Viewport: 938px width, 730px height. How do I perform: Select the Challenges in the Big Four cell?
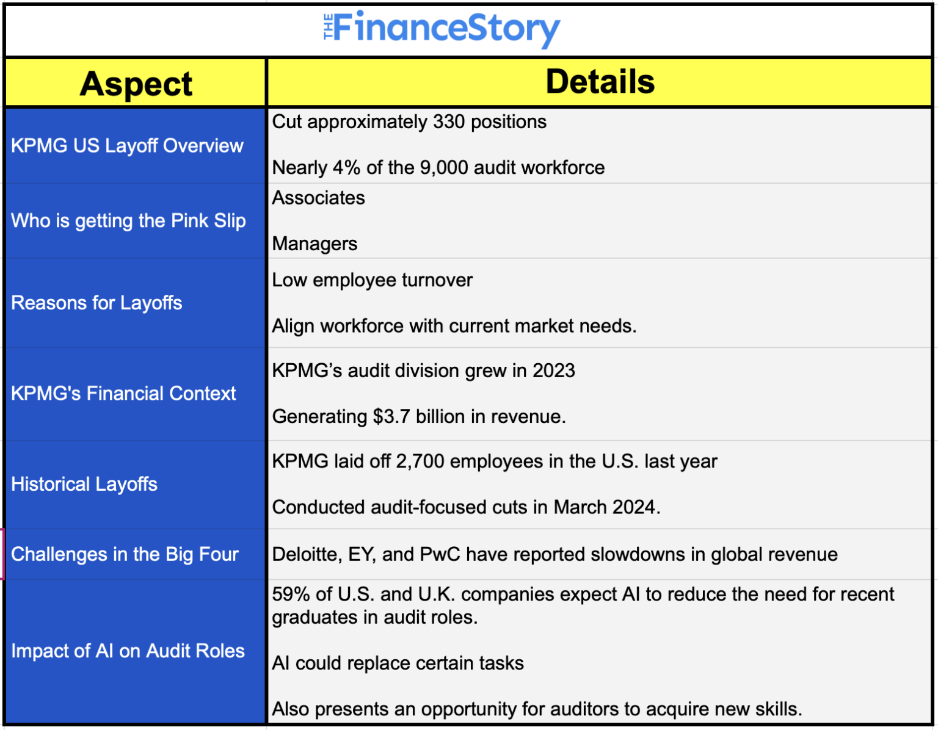pos(125,554)
